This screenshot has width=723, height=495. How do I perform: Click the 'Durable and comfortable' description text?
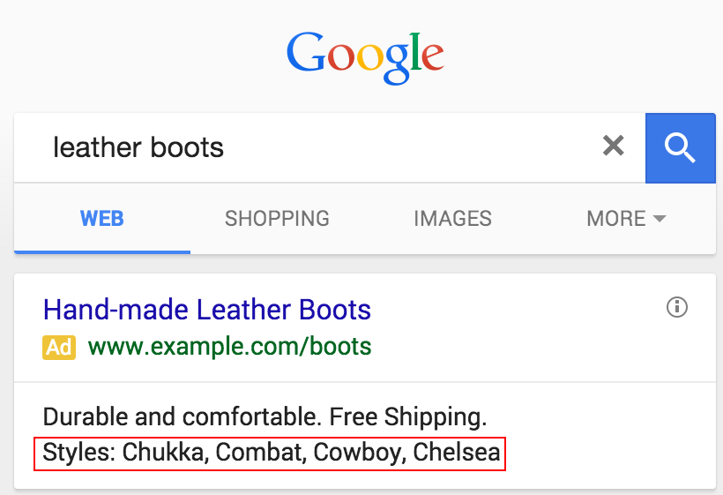[180, 416]
